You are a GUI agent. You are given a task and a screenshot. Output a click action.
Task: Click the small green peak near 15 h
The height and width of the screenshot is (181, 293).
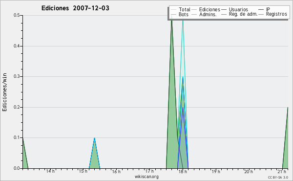click(x=95, y=157)
